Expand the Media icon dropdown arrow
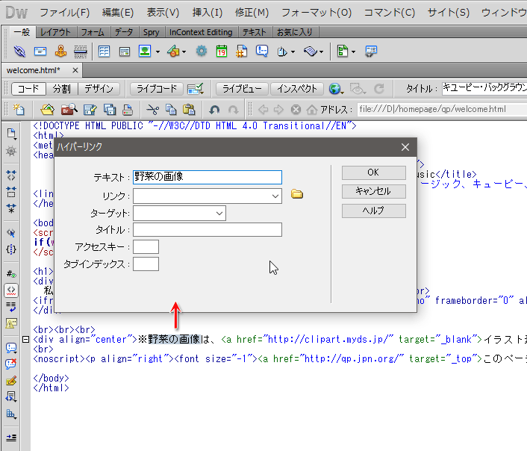This screenshot has width=527, height=451. (x=184, y=52)
